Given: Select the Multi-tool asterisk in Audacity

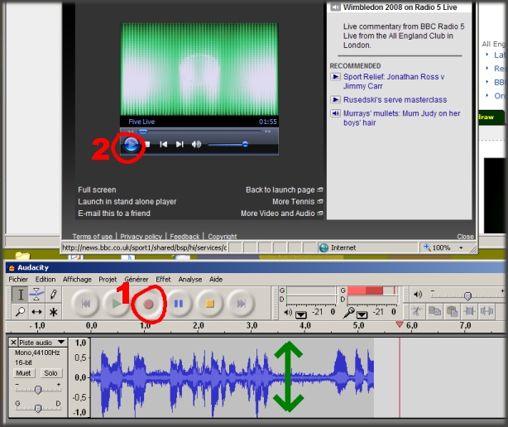Looking at the screenshot, I should [53, 312].
